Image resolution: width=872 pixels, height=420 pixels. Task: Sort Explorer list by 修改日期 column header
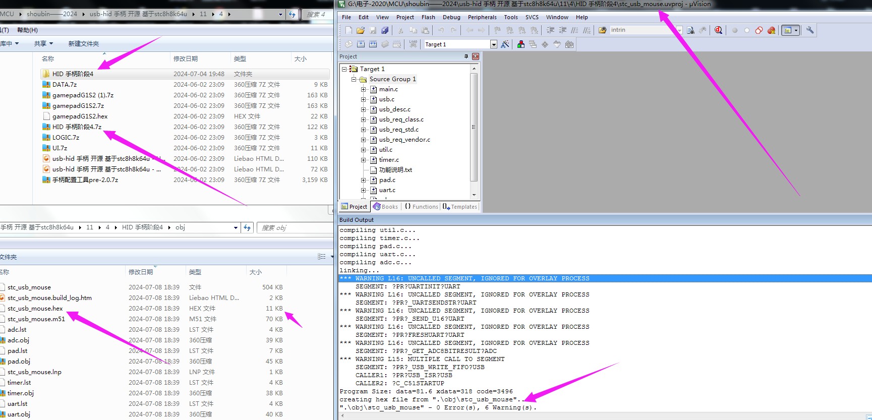pyautogui.click(x=186, y=59)
